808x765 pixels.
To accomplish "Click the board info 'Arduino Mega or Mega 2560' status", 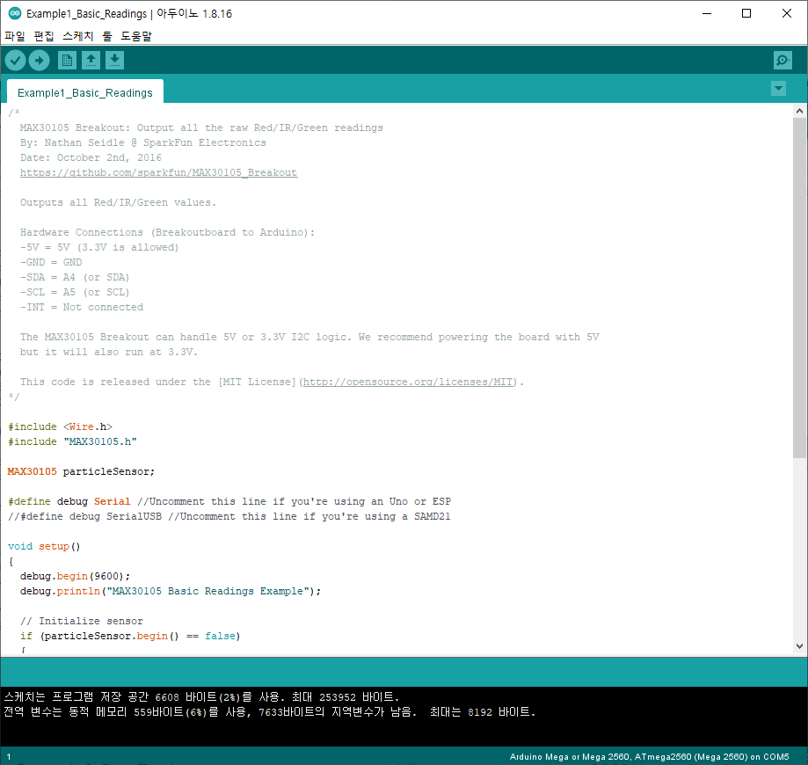I will click(x=649, y=757).
